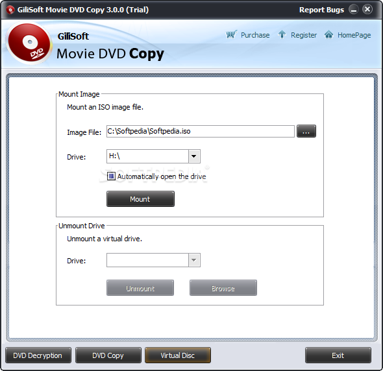
Task: Click the HomePage house icon
Action: [x=328, y=34]
